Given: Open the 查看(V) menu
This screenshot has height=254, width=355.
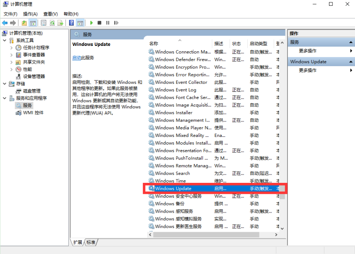Looking at the screenshot, I should (50, 14).
